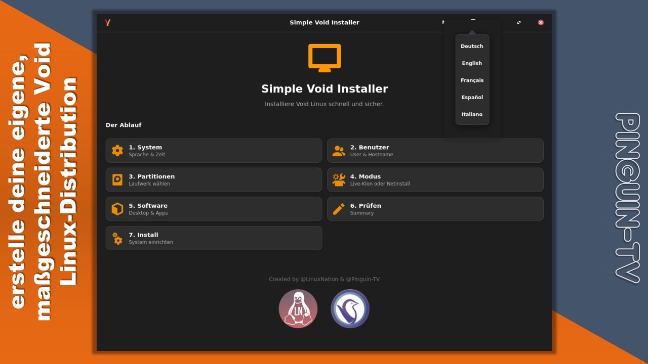Image resolution: width=648 pixels, height=364 pixels.
Task: Click the Void logo in the title bar
Action: (x=107, y=22)
